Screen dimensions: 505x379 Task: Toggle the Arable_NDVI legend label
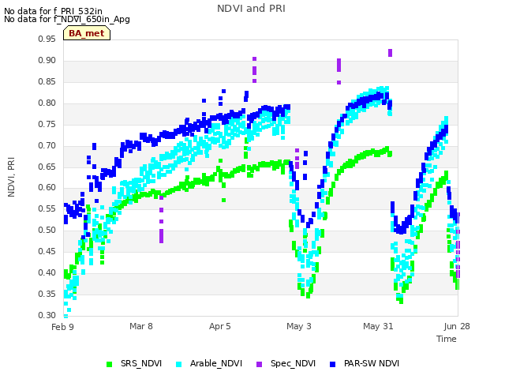click(215, 363)
